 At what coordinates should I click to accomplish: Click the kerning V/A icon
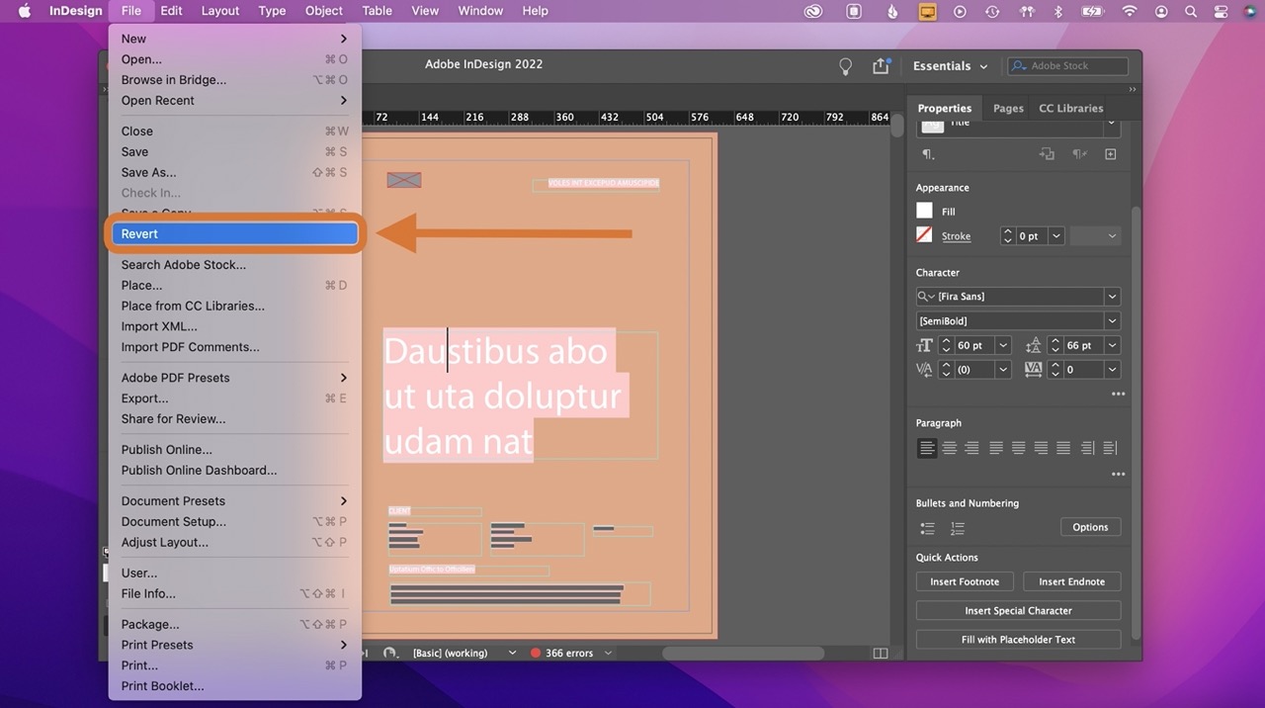click(x=924, y=369)
